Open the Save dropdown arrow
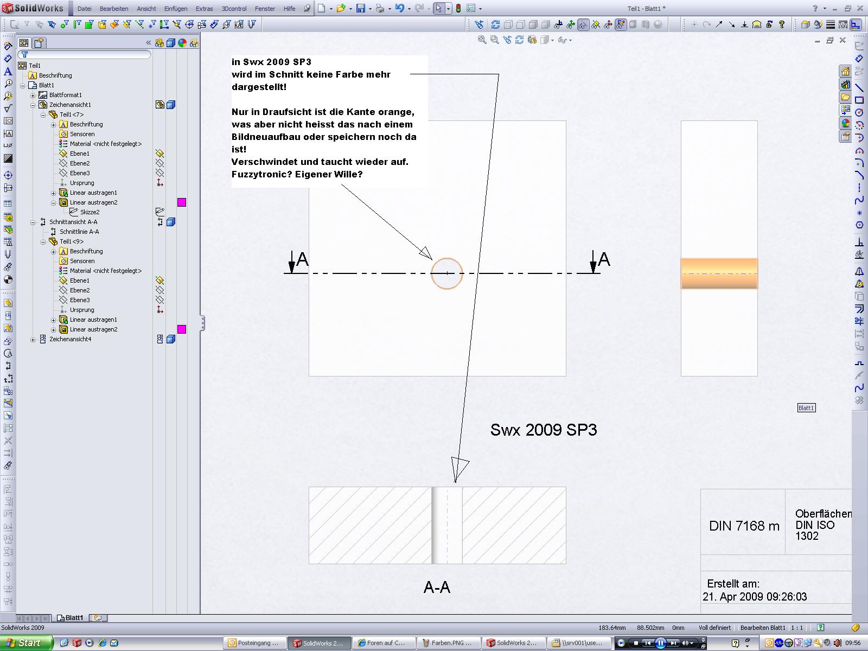The width and height of the screenshot is (868, 651). pyautogui.click(x=370, y=9)
